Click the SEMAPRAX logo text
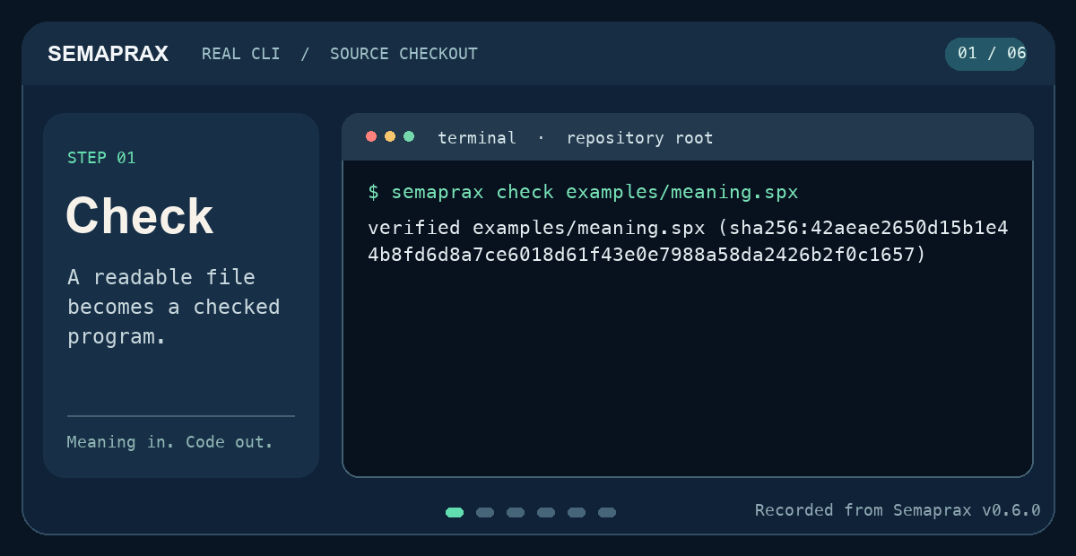The width and height of the screenshot is (1076, 556). (108, 54)
